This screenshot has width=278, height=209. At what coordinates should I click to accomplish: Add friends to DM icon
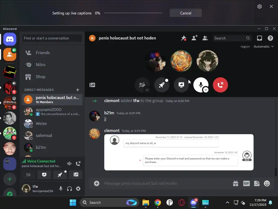pyautogui.click(x=194, y=38)
